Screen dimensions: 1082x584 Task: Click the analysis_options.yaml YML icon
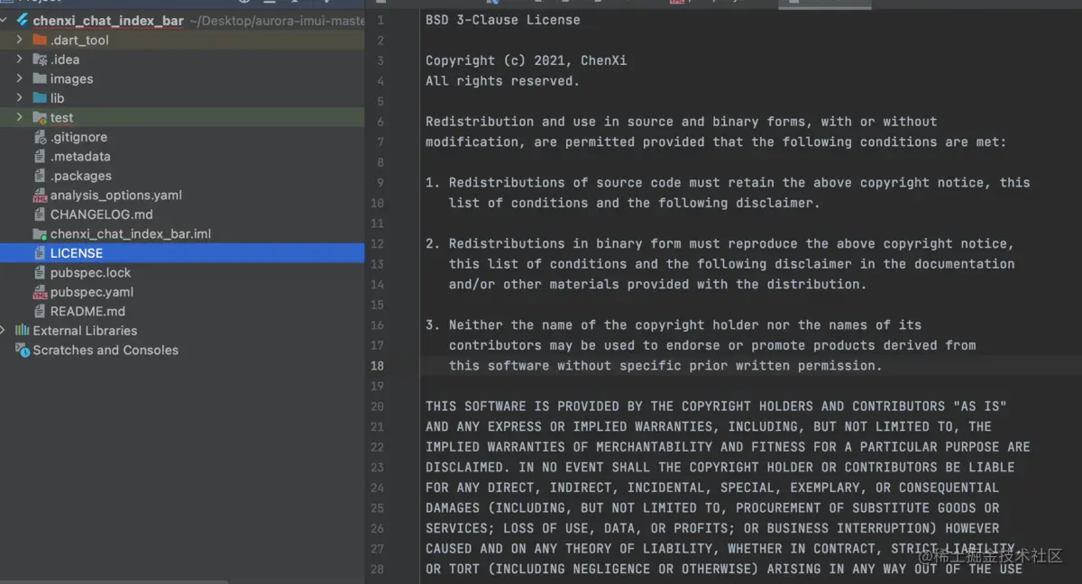[x=40, y=196]
